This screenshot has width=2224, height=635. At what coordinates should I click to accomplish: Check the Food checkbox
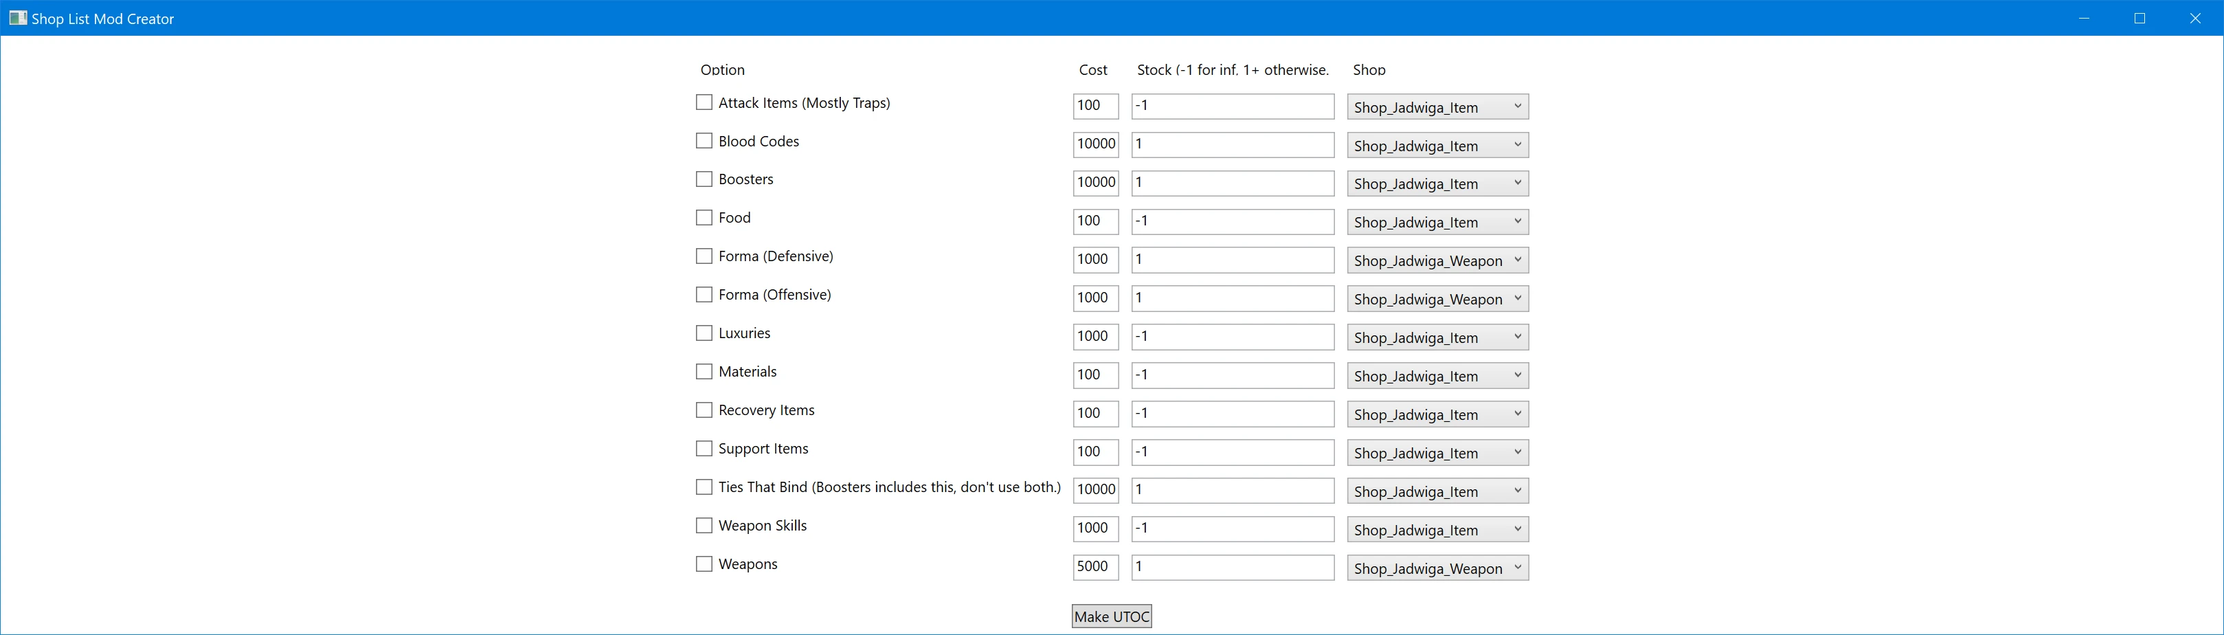pos(704,217)
